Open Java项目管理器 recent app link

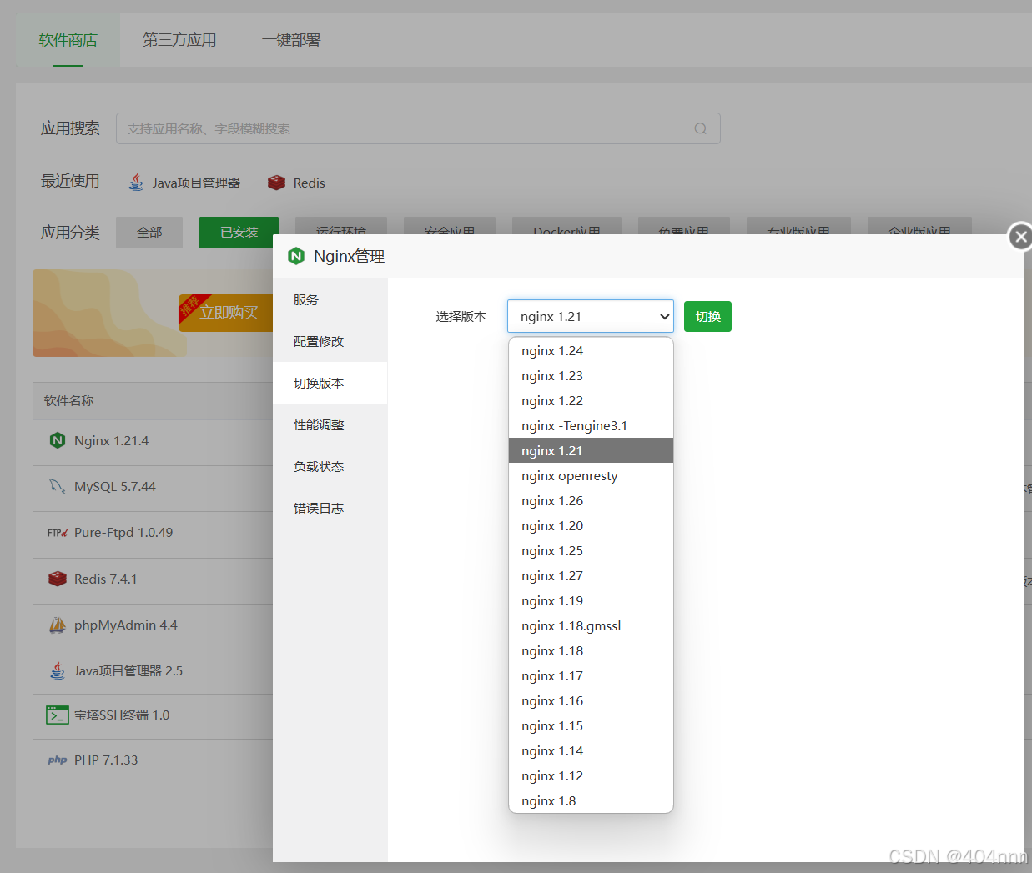tap(196, 183)
